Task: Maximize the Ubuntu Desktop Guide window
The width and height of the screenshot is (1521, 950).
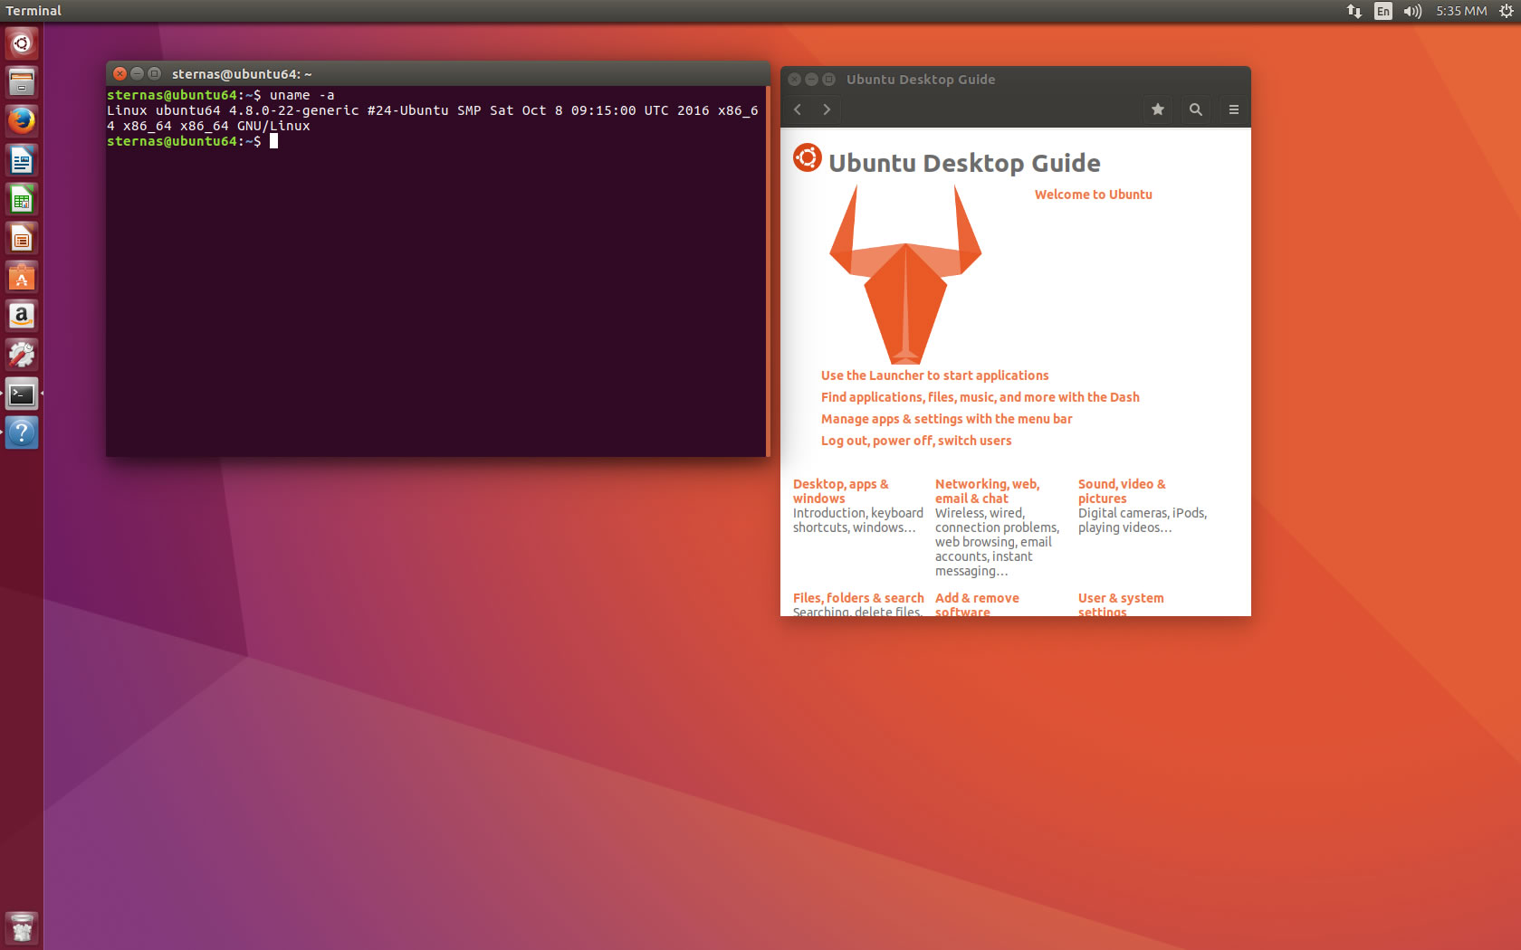Action: pos(828,80)
